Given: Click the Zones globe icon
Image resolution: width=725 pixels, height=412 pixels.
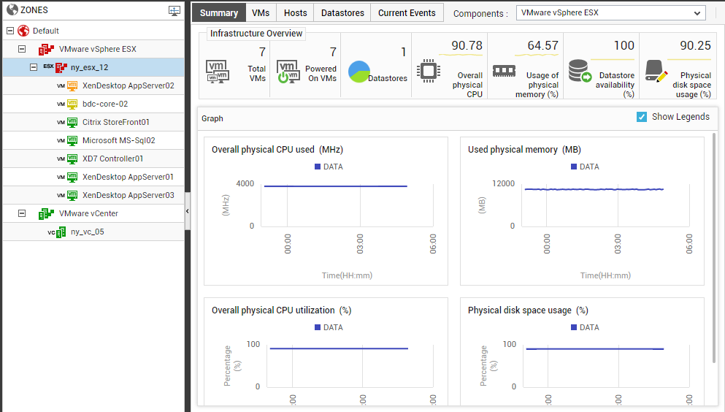Looking at the screenshot, I should [x=12, y=9].
